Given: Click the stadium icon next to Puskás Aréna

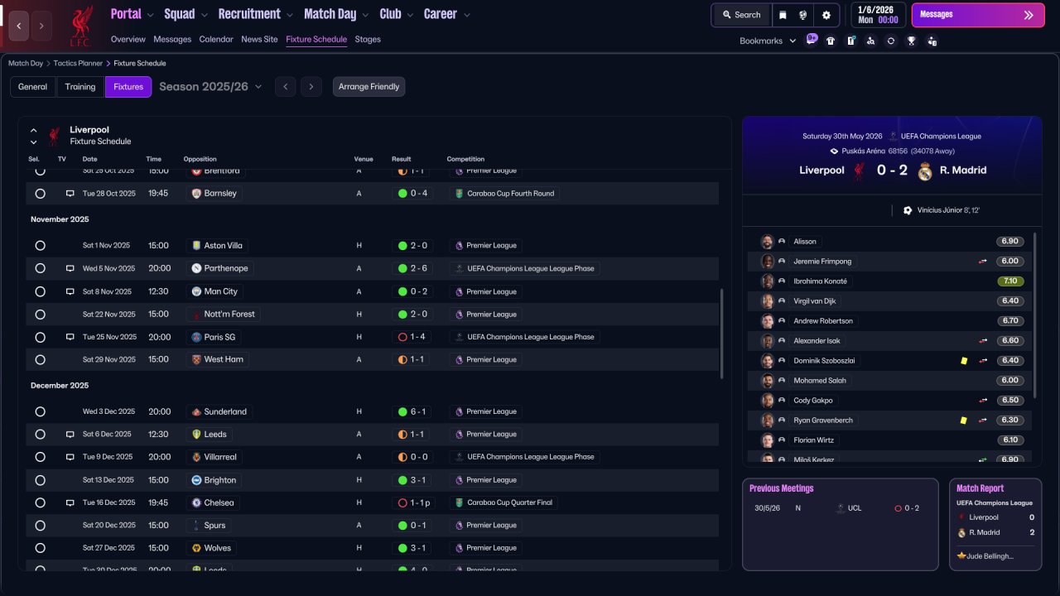Looking at the screenshot, I should point(834,151).
